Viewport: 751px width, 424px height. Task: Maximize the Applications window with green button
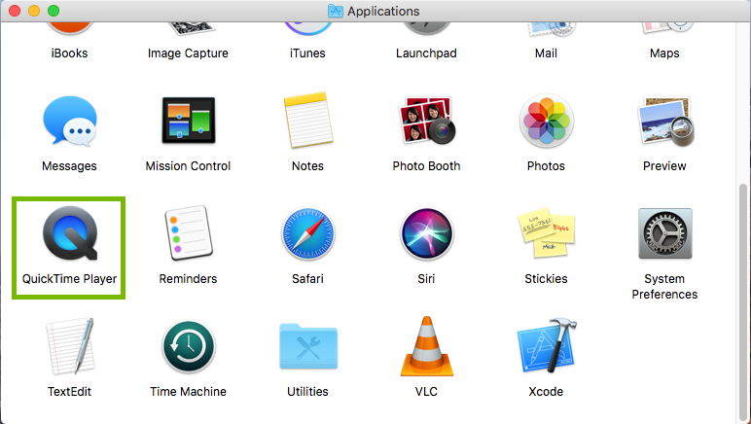tap(54, 11)
